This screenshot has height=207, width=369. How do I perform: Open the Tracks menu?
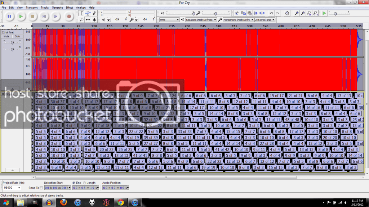tap(44, 8)
